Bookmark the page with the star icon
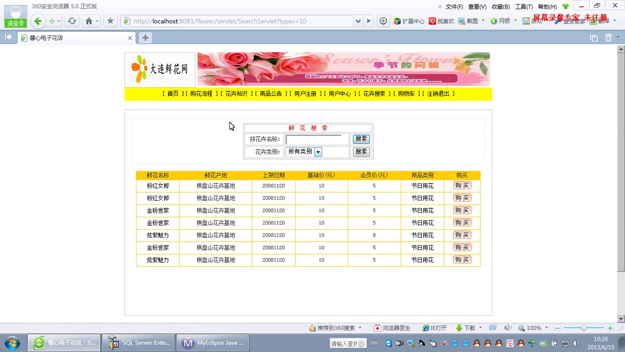This screenshot has height=352, width=625. pos(110,21)
